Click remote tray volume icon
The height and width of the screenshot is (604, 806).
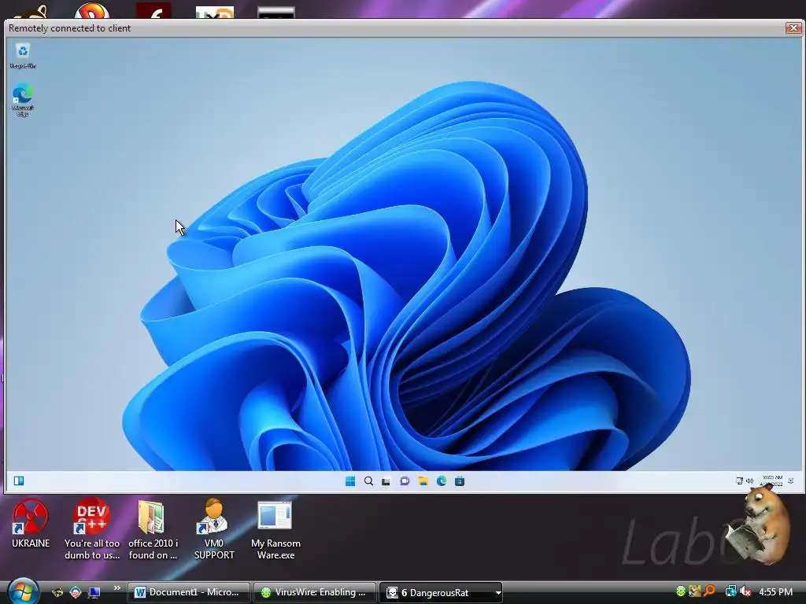pyautogui.click(x=749, y=481)
